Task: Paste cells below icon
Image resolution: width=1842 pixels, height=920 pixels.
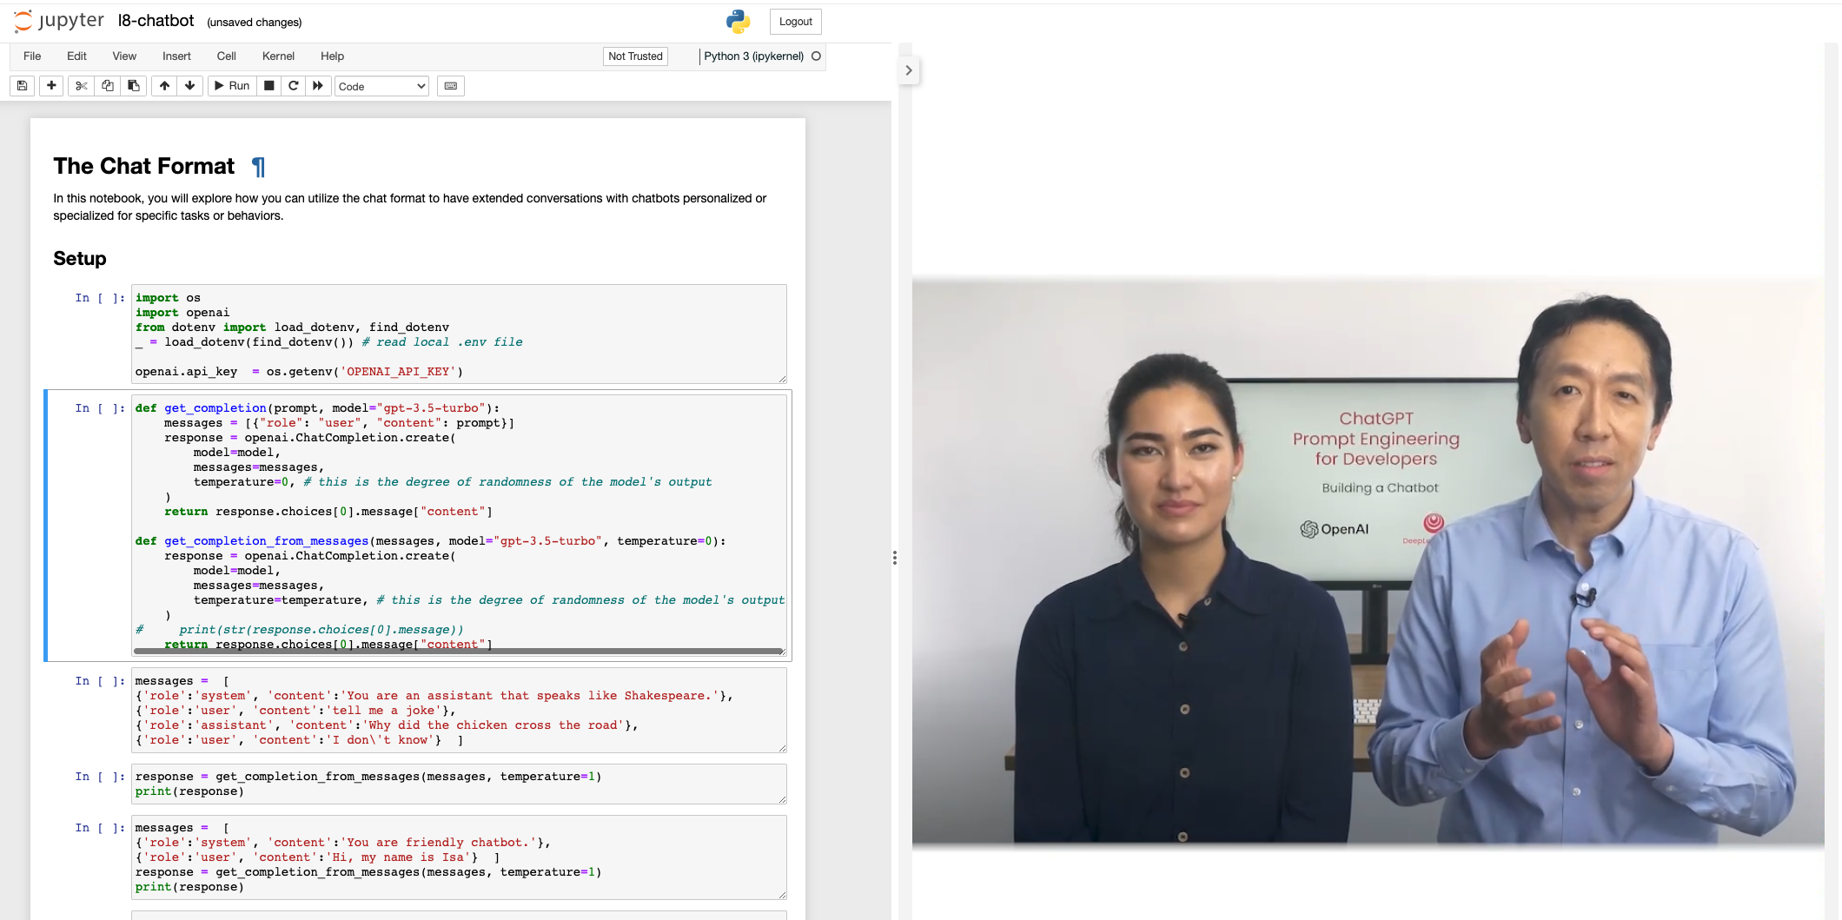Action: pos(133,86)
